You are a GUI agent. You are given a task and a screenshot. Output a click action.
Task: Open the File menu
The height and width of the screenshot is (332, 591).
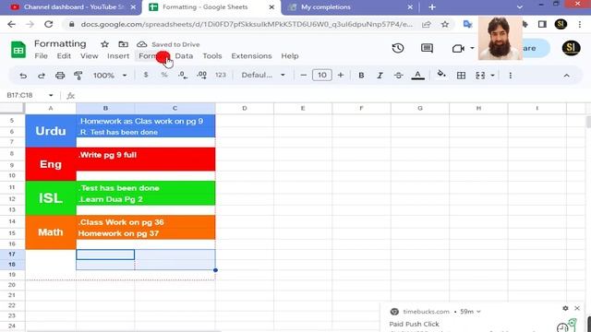click(x=41, y=55)
